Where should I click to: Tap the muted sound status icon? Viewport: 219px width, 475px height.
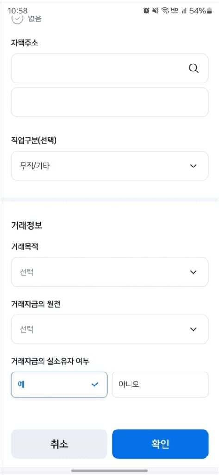(156, 11)
